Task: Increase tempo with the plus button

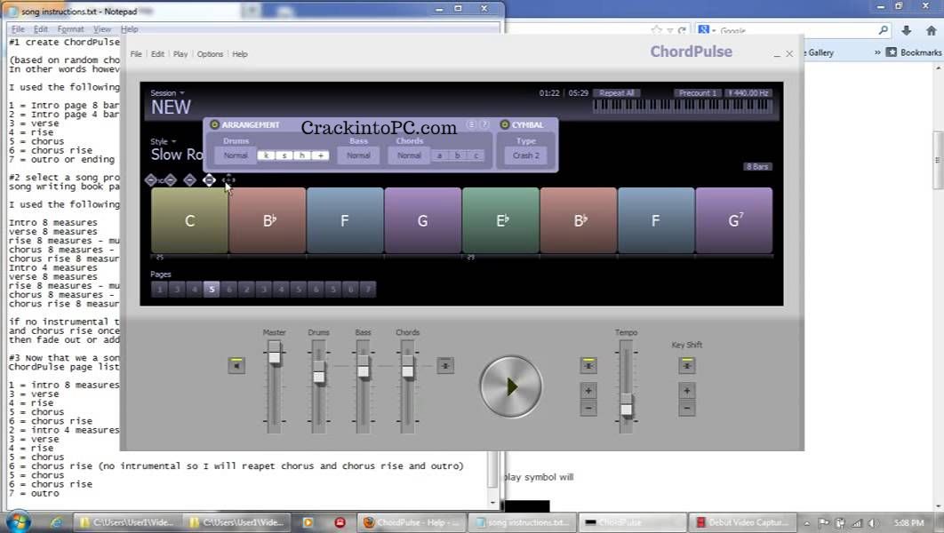Action: pos(588,391)
